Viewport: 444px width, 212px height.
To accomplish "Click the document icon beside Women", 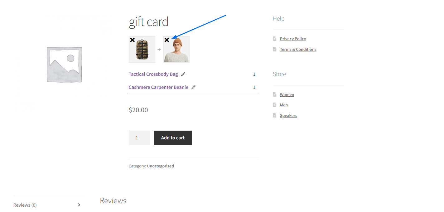I will [x=275, y=94].
